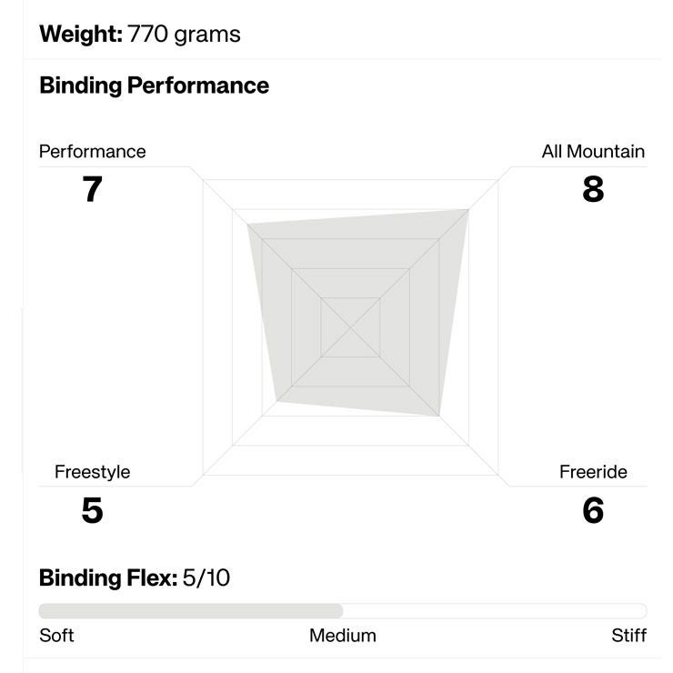
Task: Click the All Mountain rating label
Action: (593, 152)
